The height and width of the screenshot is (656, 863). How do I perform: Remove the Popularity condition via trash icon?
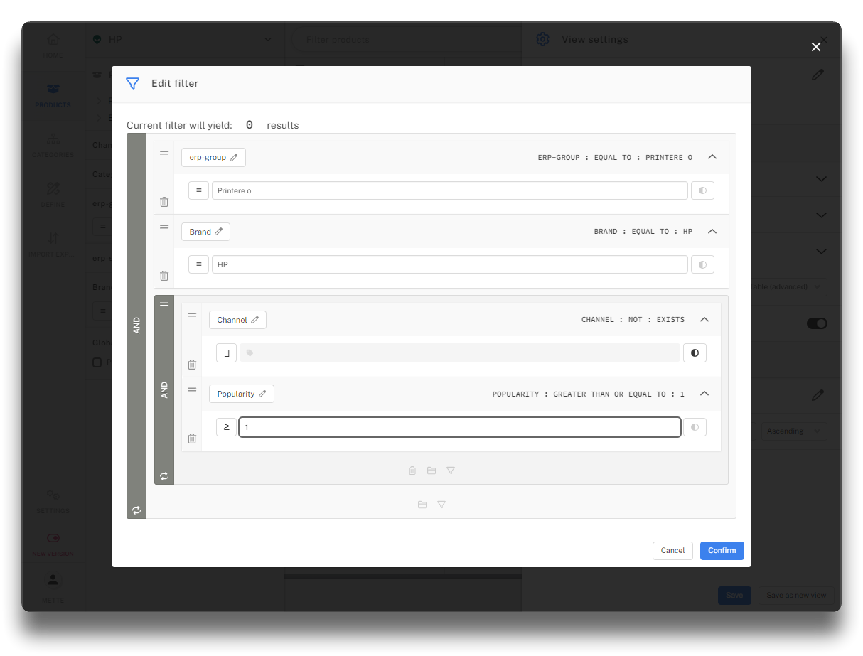coord(192,439)
